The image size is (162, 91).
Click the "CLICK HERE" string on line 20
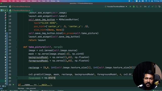48,23
